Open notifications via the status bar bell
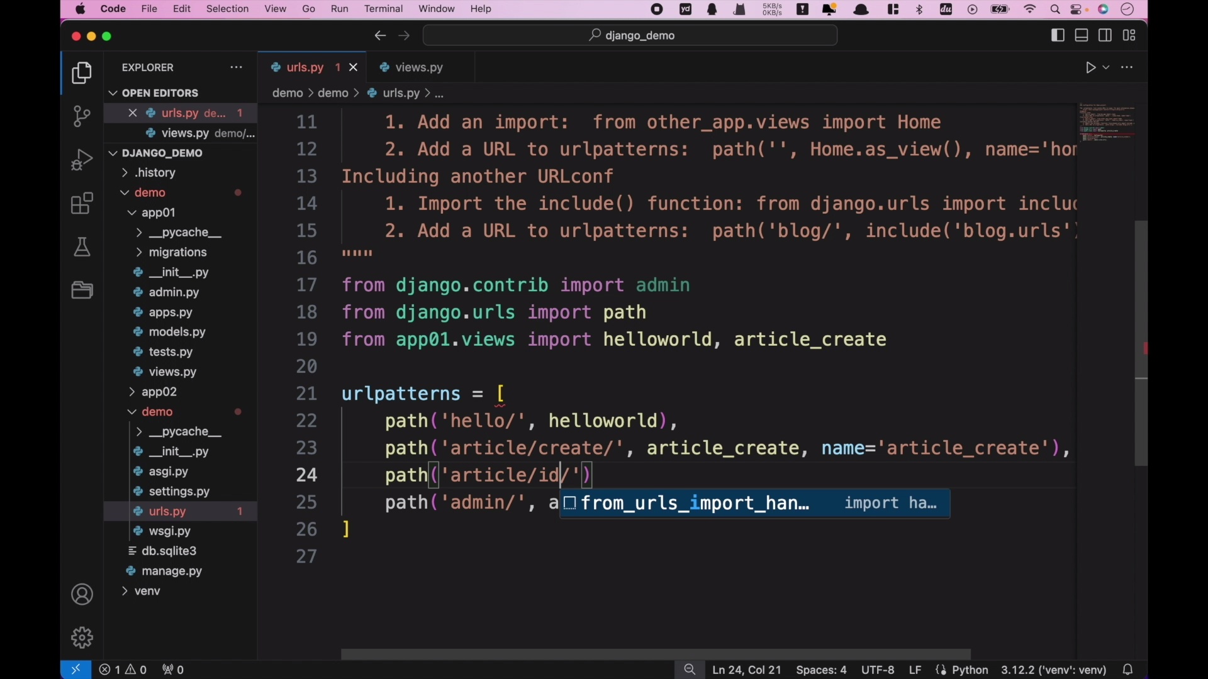1208x679 pixels. [1128, 670]
